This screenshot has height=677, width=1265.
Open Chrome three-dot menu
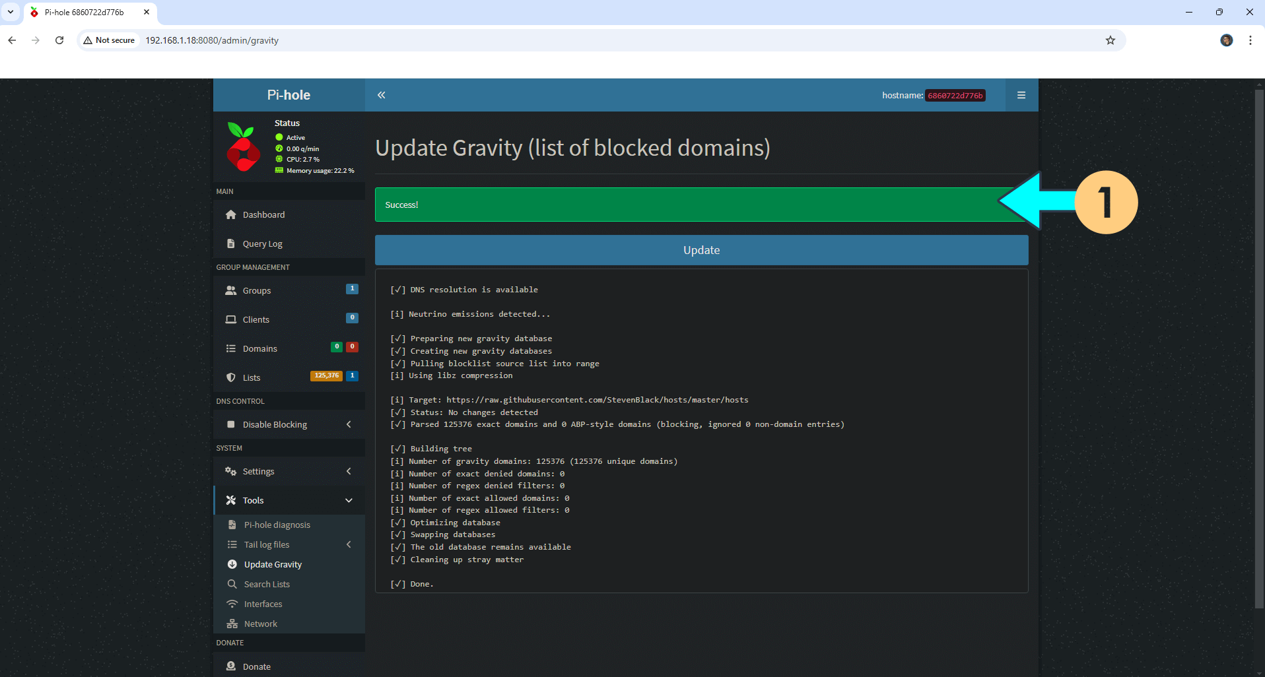pos(1250,40)
